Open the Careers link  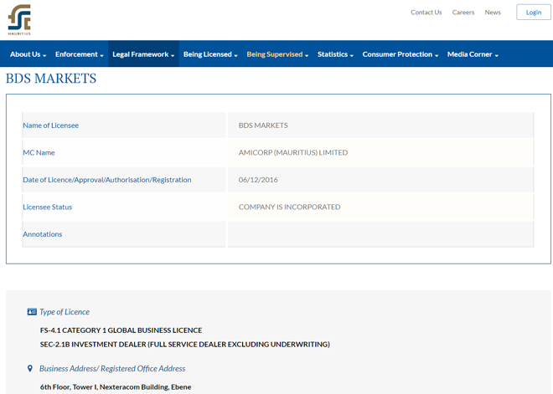point(463,13)
